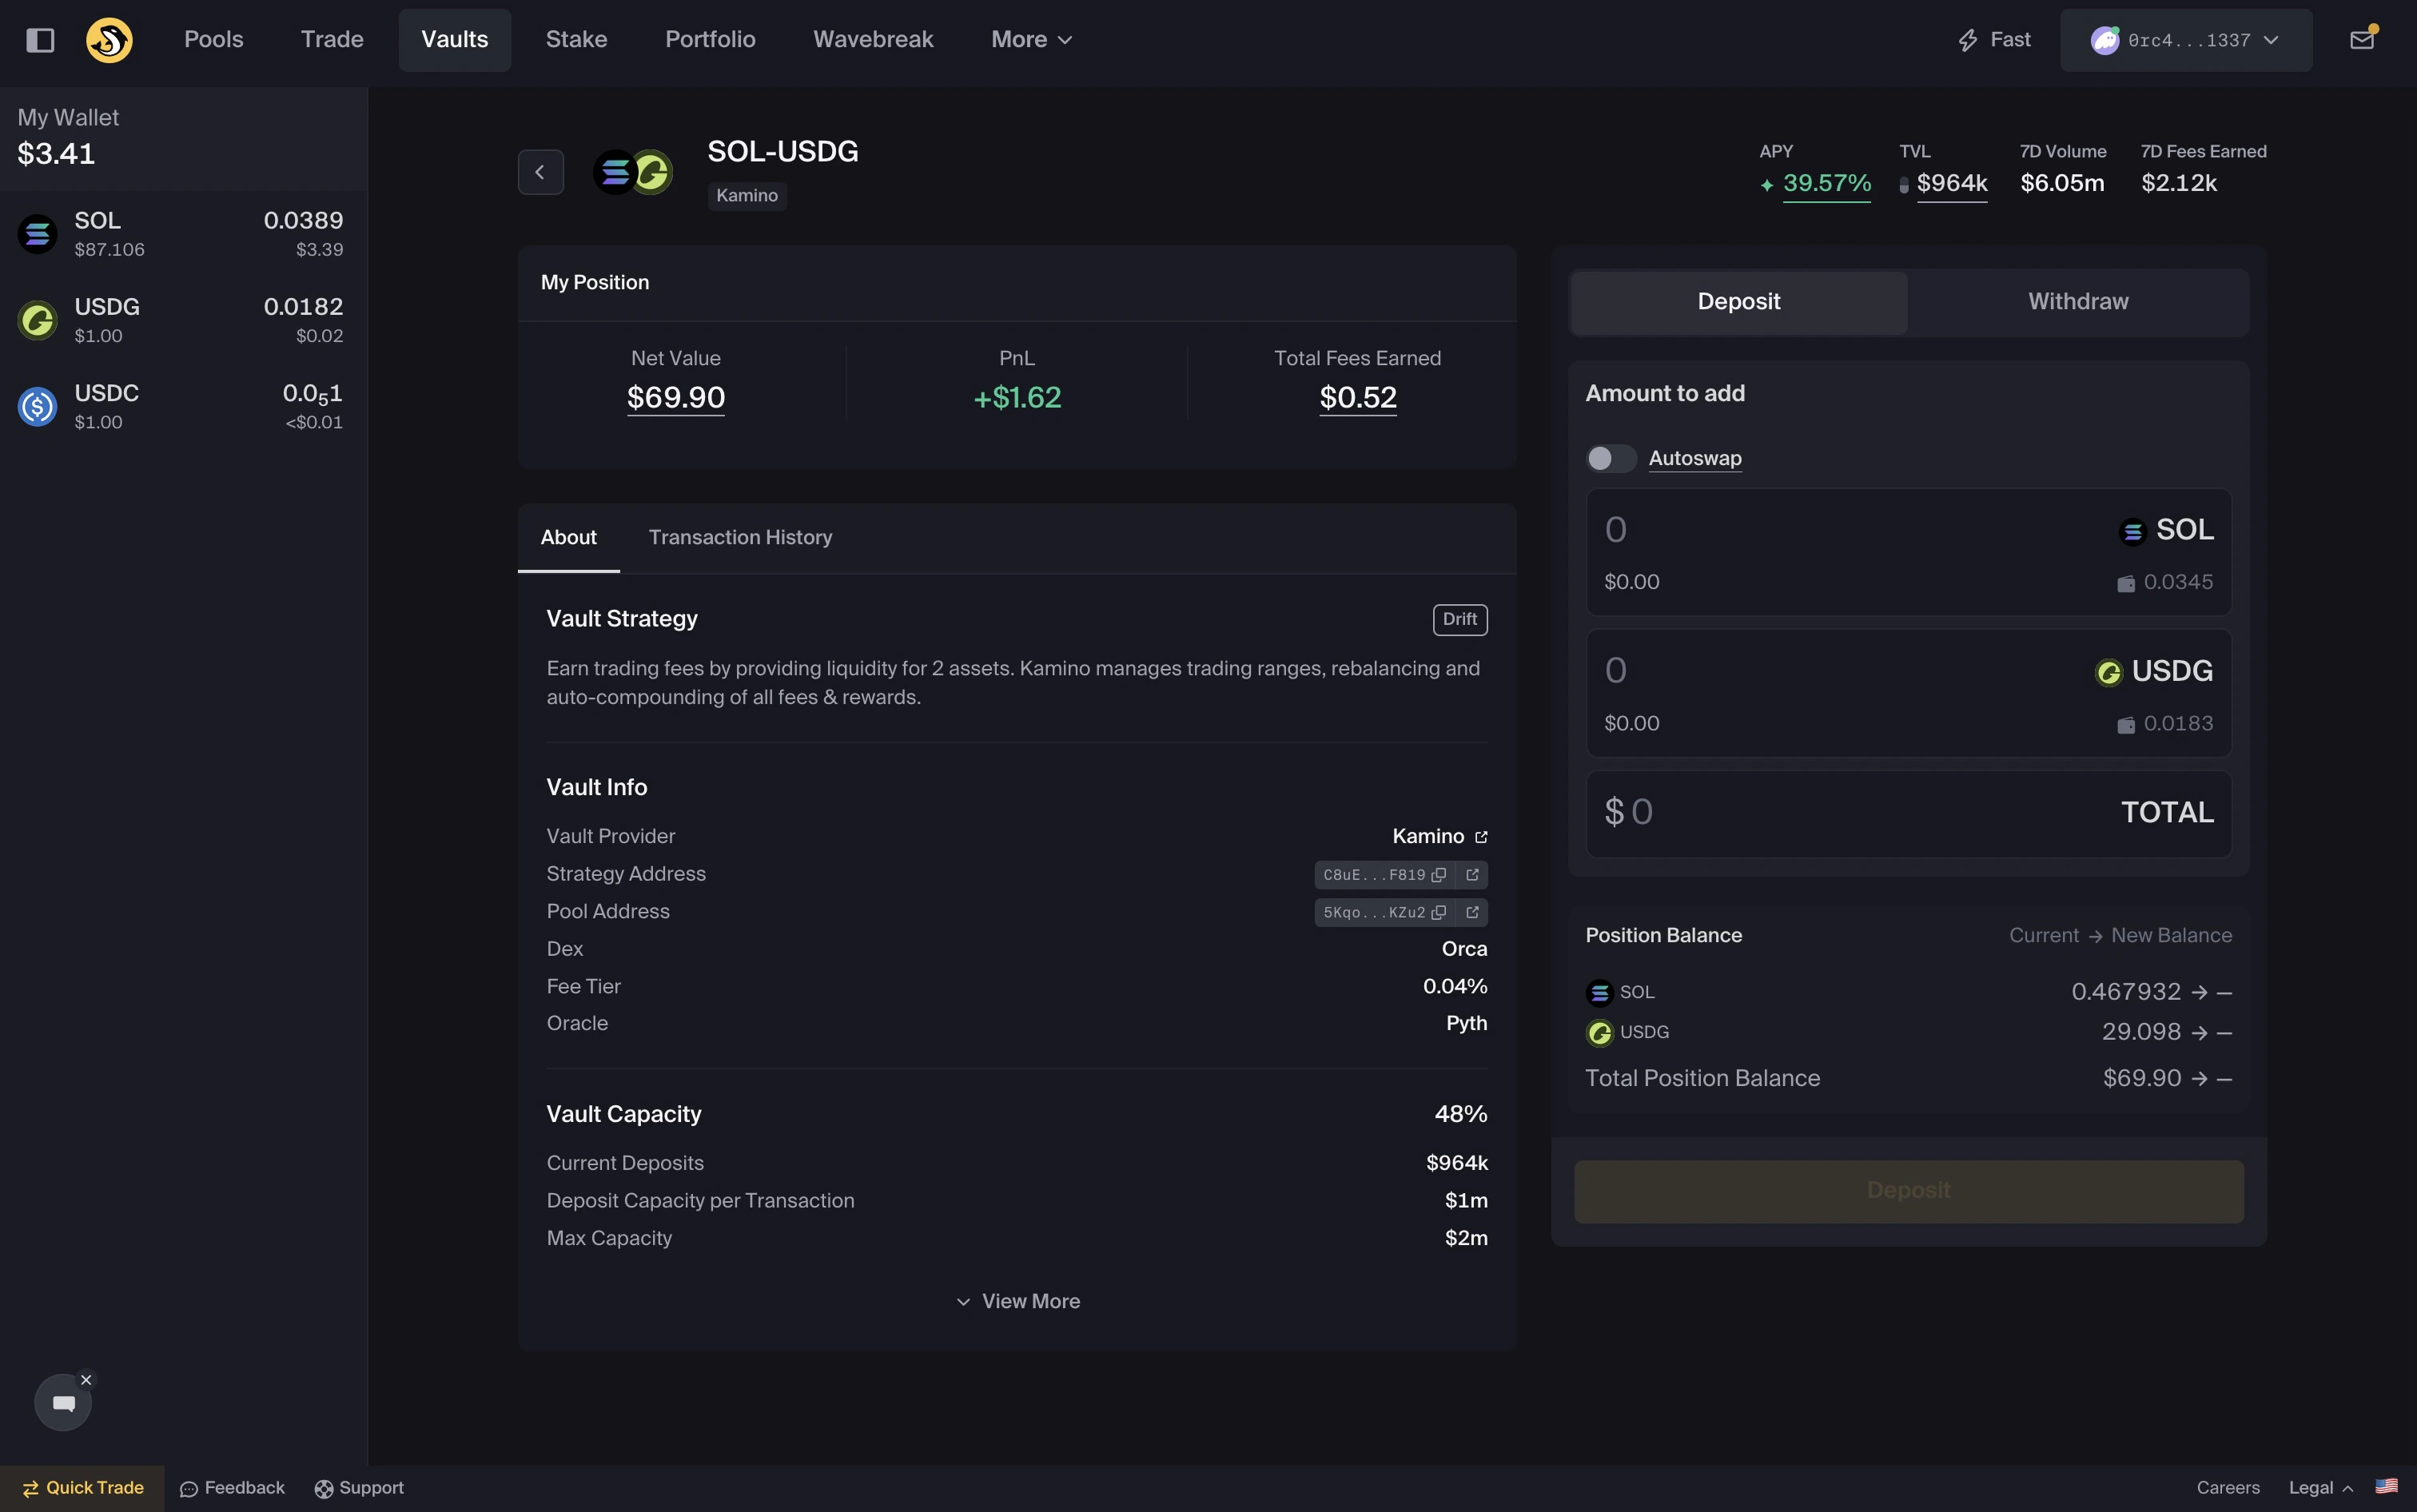Click USDG wallet balance 0.0183 in deposit
Image resolution: width=2417 pixels, height=1512 pixels.
pos(2165,723)
